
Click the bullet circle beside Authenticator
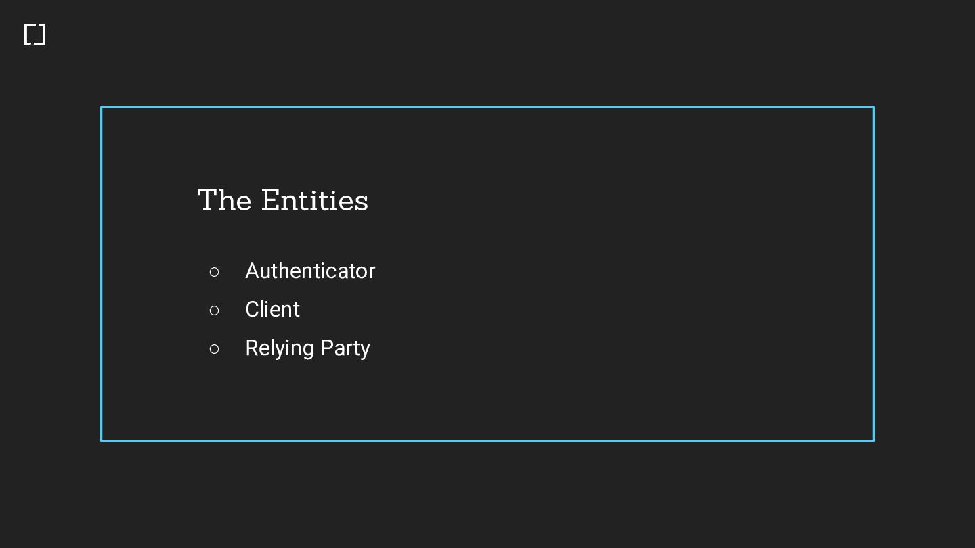[215, 272]
